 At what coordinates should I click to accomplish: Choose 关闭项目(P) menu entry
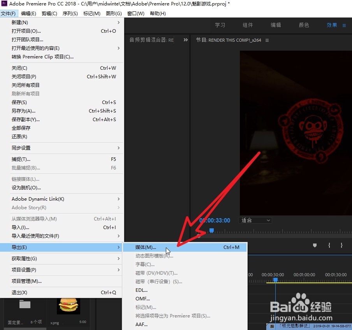[62, 76]
